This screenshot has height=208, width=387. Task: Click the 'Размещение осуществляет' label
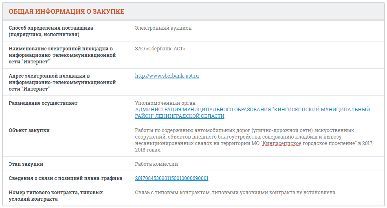point(43,103)
